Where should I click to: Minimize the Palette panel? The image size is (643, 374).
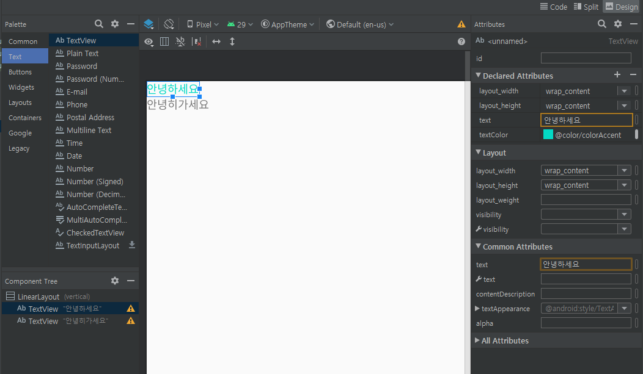coord(131,24)
